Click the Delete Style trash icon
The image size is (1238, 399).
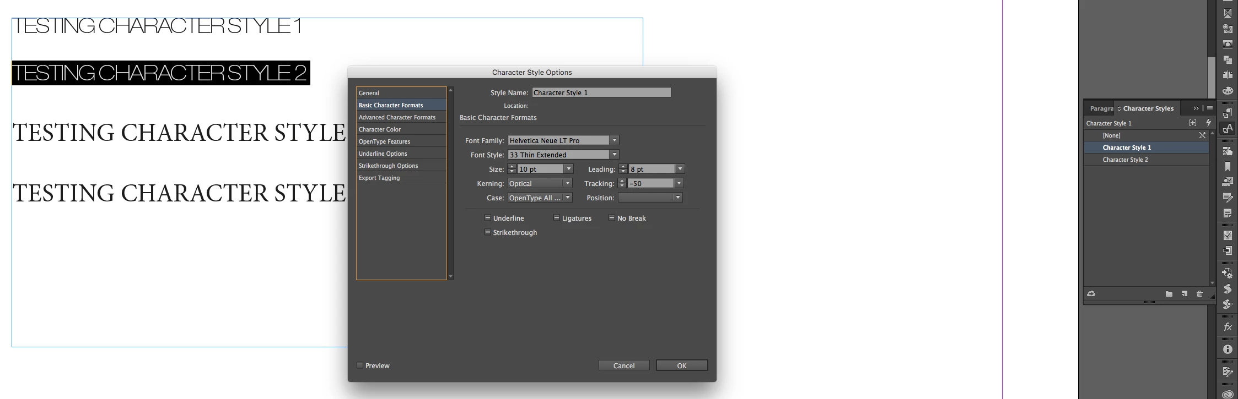1199,294
